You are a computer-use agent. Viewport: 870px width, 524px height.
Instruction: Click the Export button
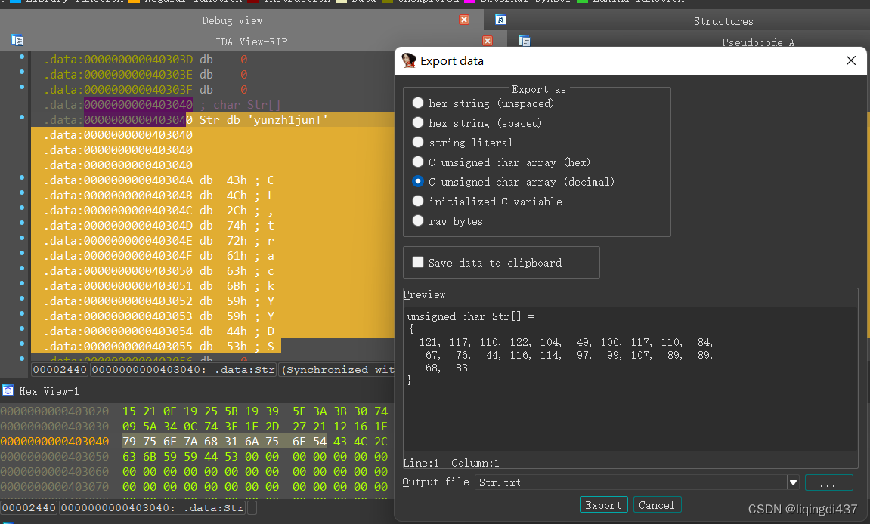click(x=603, y=504)
